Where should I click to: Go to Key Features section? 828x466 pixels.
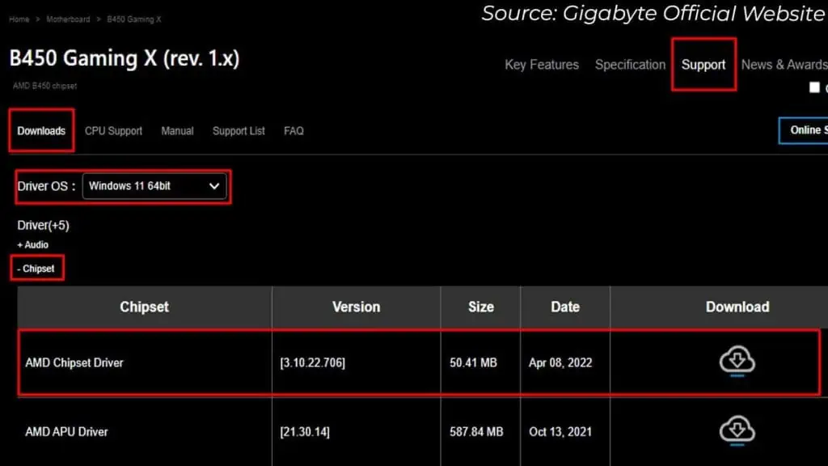click(x=542, y=65)
